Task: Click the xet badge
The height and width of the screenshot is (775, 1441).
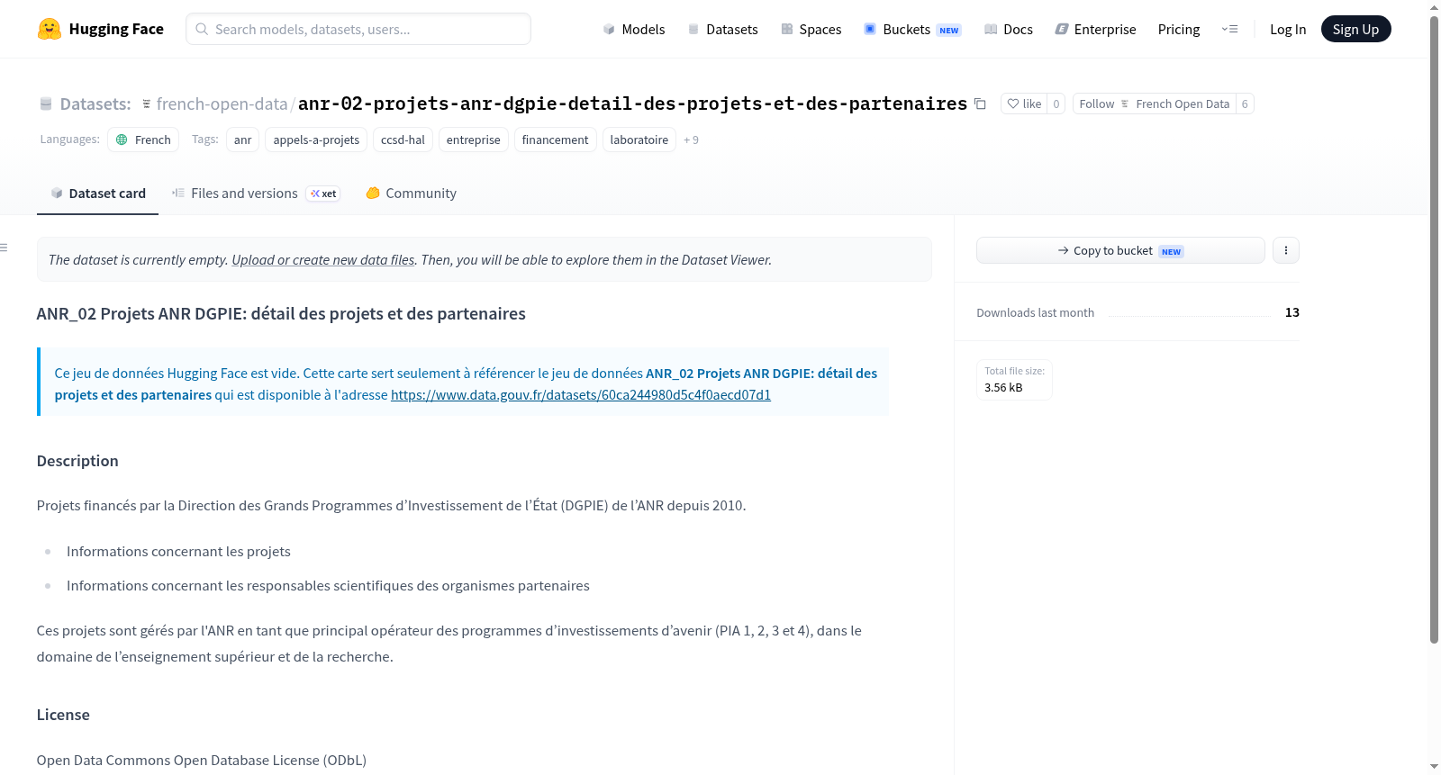Action: coord(322,194)
